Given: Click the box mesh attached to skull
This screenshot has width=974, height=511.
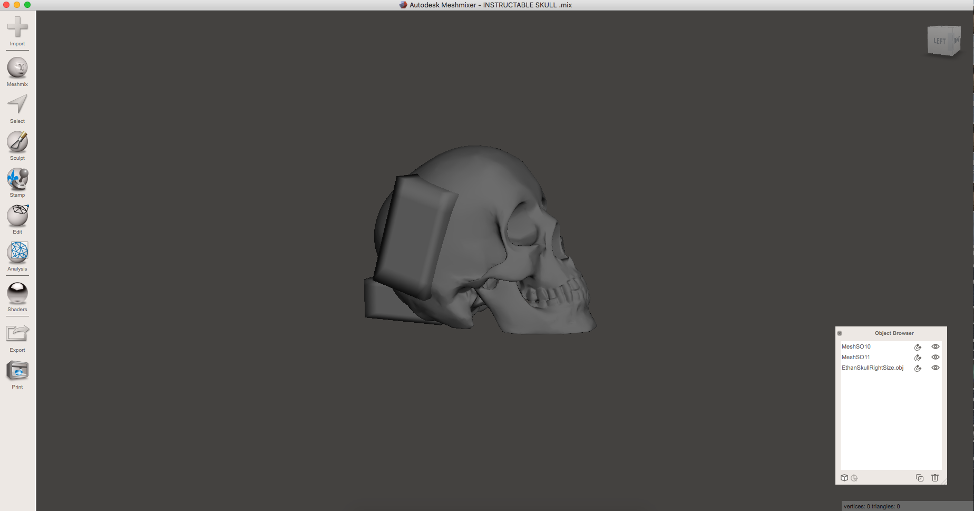Looking at the screenshot, I should click(x=415, y=237).
